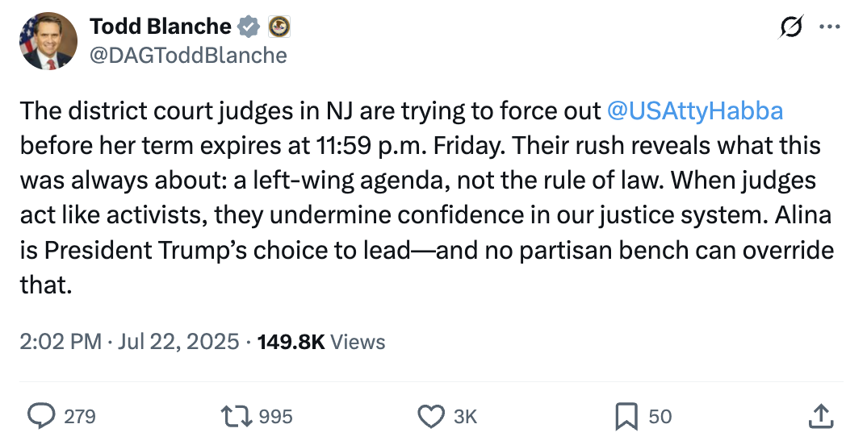
Task: Click the @DAGToddBlanche handle
Action: (x=188, y=55)
